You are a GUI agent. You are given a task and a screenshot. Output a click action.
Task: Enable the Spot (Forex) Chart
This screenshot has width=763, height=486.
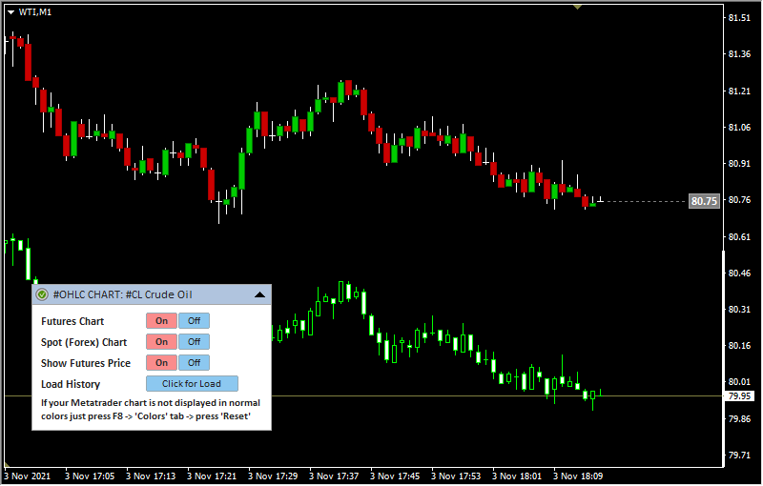(x=161, y=342)
